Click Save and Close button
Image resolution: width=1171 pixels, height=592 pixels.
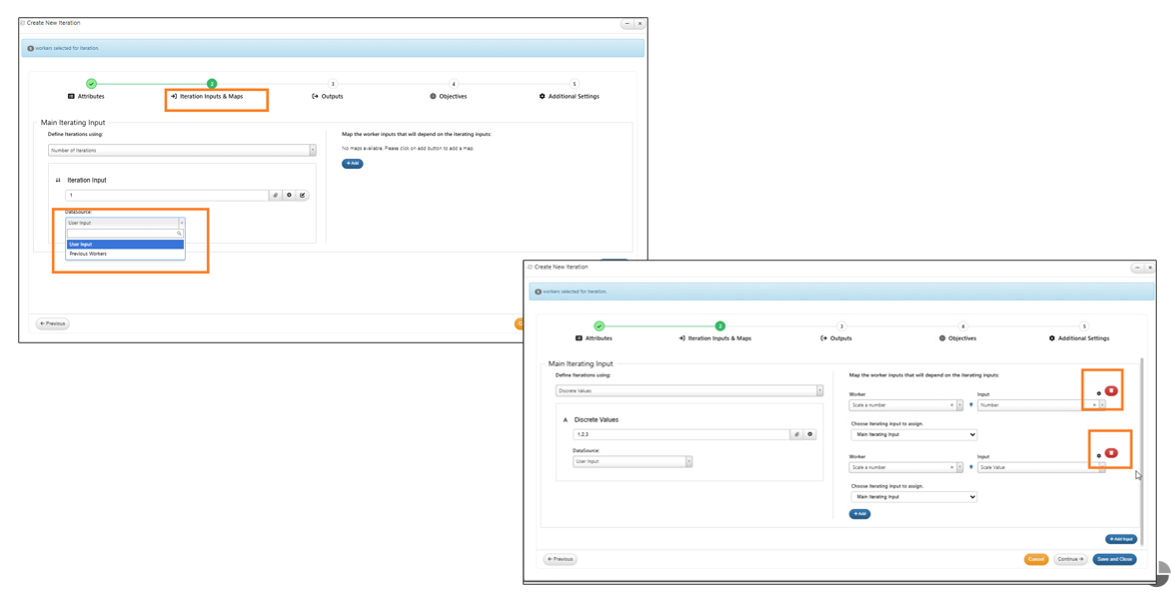(1114, 559)
